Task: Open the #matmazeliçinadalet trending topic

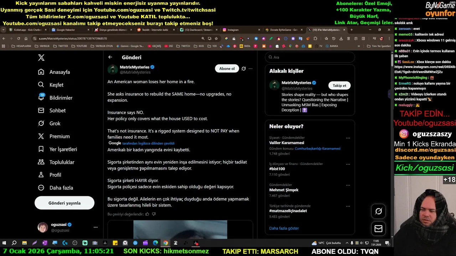Action: tap(288, 211)
